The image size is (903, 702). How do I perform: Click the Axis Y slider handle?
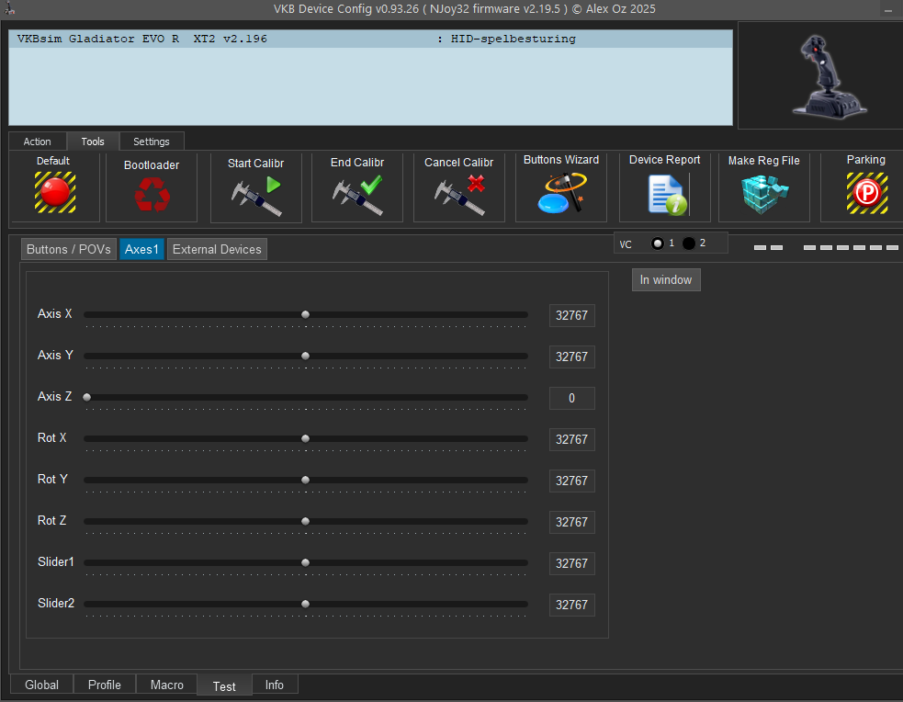coord(306,356)
